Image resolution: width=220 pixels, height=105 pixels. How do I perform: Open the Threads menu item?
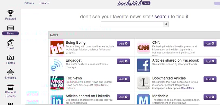pyautogui.click(x=44, y=3)
